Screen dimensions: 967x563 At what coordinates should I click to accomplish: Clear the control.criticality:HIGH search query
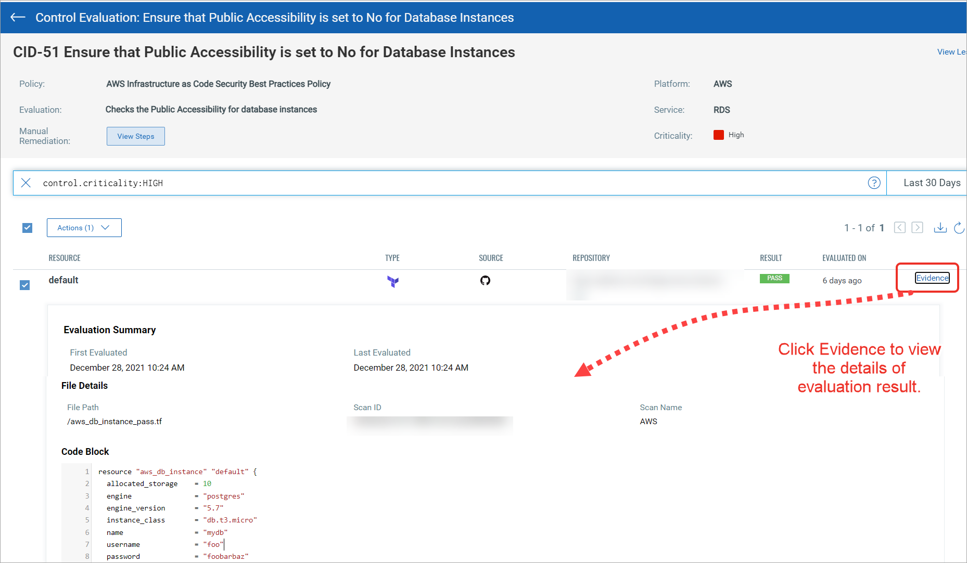pos(26,183)
